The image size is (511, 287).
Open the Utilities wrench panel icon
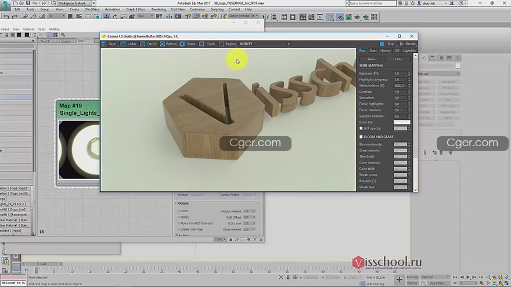(x=458, y=57)
